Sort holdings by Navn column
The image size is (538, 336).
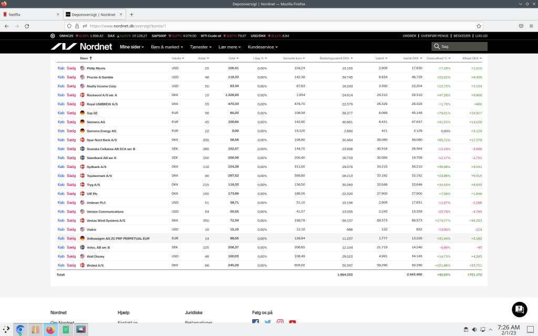[83, 58]
